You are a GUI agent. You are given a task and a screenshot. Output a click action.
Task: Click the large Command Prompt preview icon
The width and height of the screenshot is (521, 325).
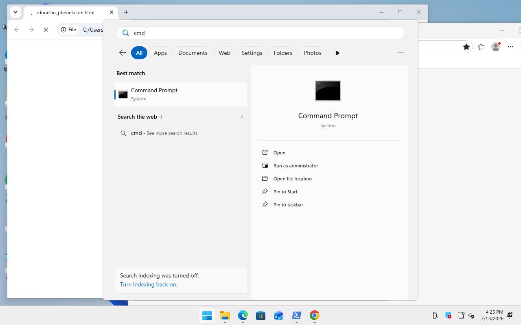coord(328,91)
